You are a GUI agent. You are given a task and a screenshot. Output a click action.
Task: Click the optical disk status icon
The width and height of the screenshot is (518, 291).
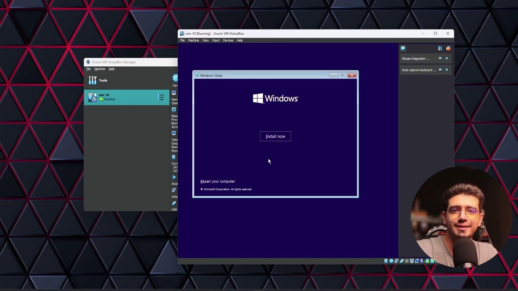tap(391, 261)
